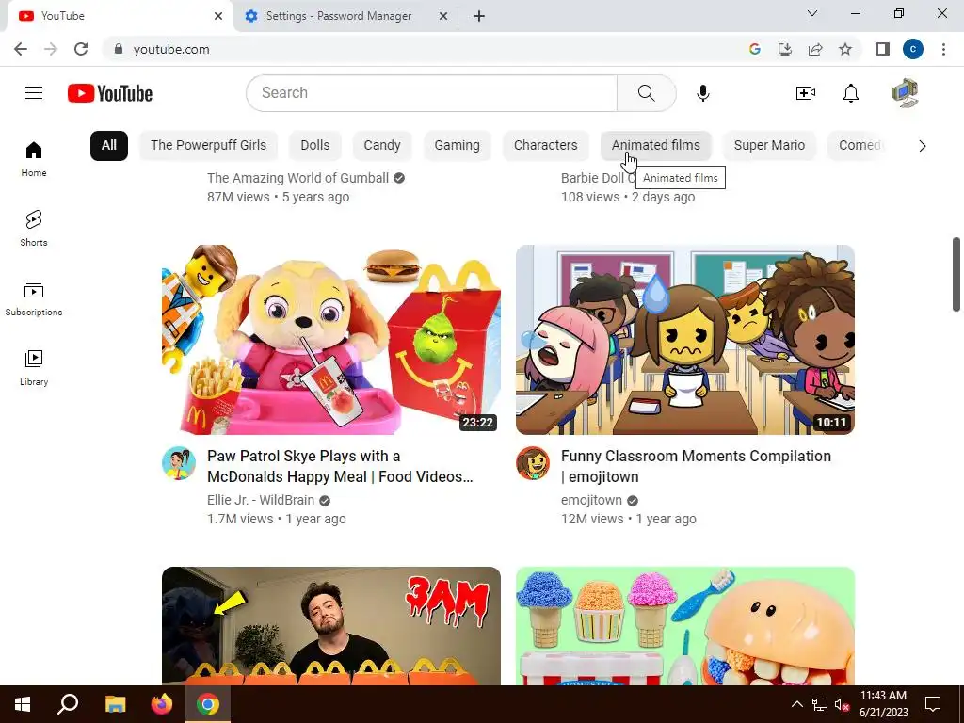This screenshot has height=723, width=964.
Task: Show hidden system tray icons
Action: (796, 704)
